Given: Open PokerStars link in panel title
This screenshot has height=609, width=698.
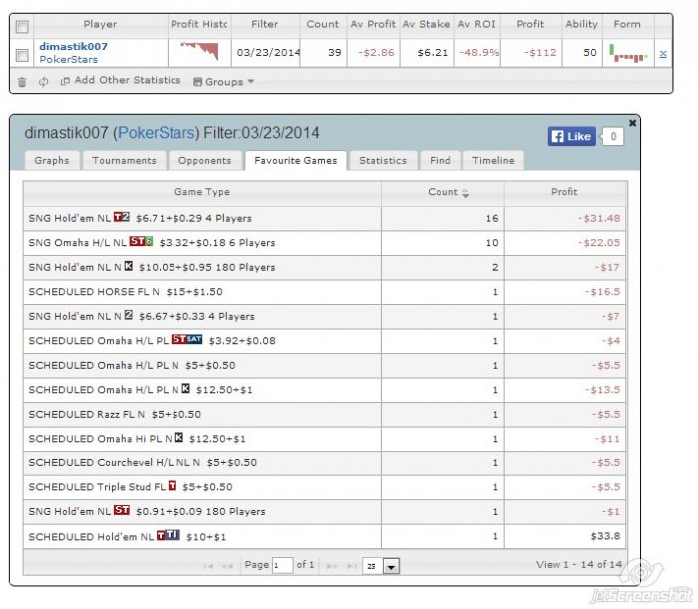Looking at the screenshot, I should click(156, 133).
